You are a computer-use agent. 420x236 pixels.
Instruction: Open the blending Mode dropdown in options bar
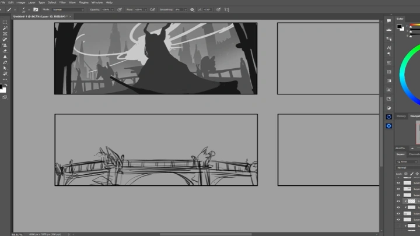[x=68, y=10]
